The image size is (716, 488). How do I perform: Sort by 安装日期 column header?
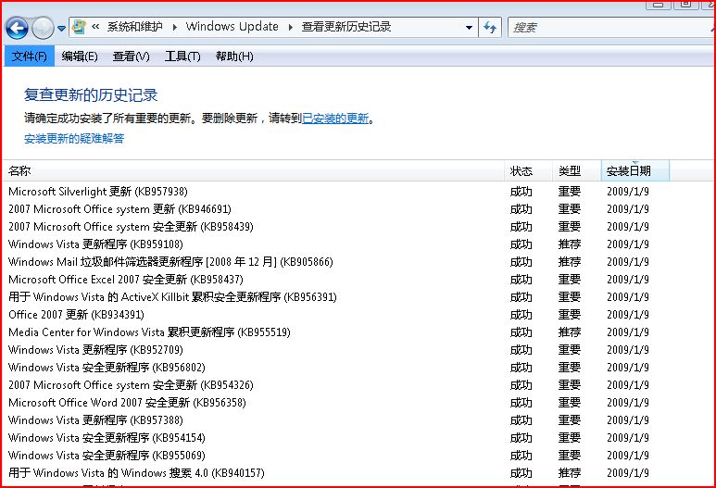[635, 170]
